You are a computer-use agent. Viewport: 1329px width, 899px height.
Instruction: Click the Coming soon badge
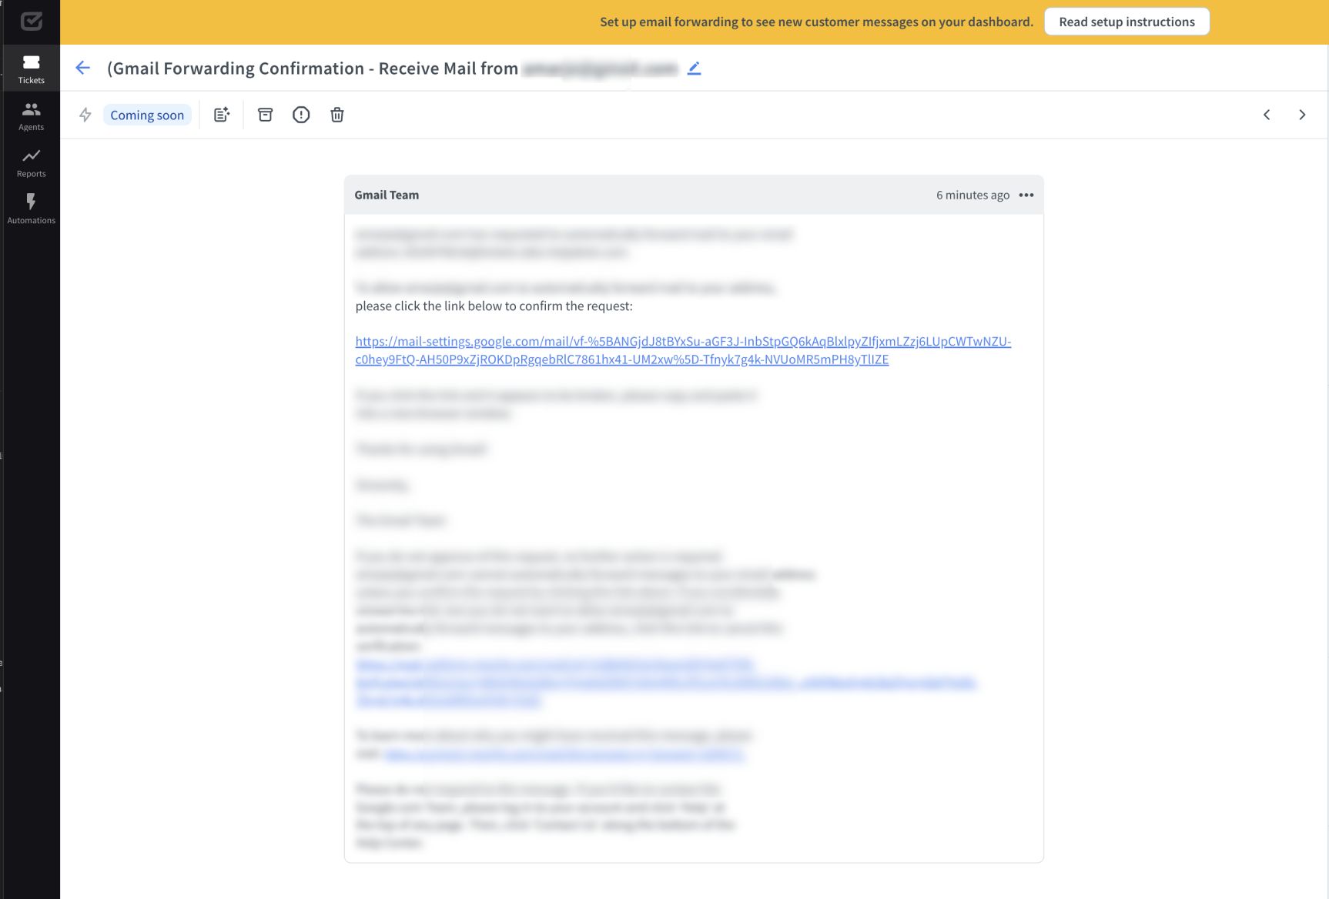click(x=147, y=114)
